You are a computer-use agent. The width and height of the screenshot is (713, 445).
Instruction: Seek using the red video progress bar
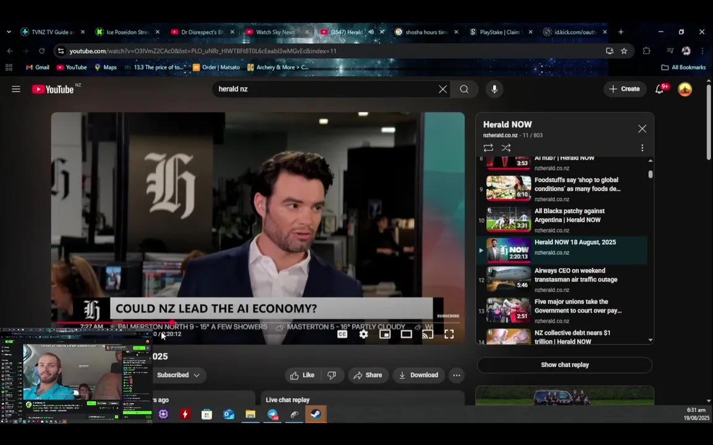click(258, 323)
